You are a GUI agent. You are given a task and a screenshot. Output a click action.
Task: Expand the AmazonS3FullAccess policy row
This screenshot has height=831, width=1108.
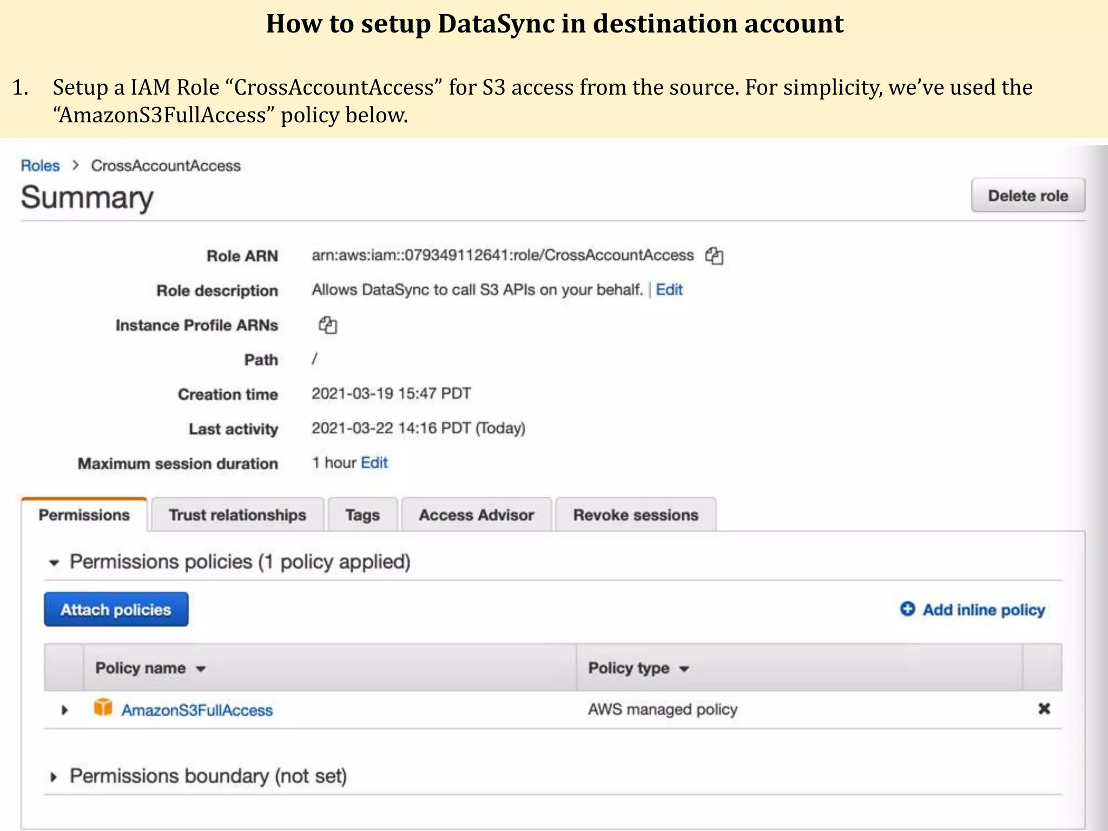[x=64, y=710]
